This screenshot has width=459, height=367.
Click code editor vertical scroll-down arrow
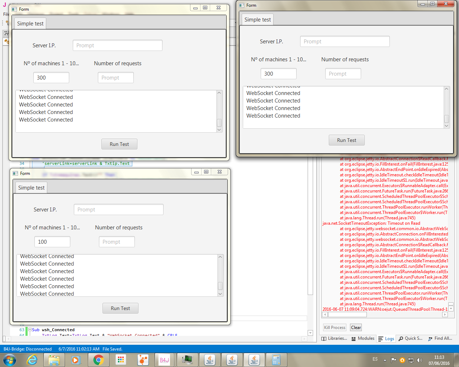pyautogui.click(x=310, y=333)
